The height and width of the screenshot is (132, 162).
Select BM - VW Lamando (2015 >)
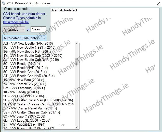point(39,88)
